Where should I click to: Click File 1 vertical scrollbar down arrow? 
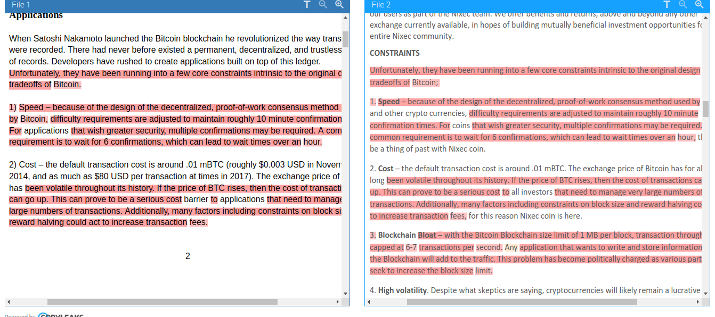click(345, 293)
